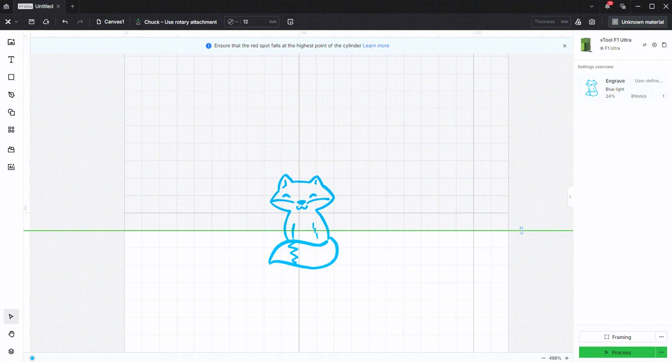672x362 pixels.
Task: Click the User-define... preset label
Action: (x=648, y=81)
